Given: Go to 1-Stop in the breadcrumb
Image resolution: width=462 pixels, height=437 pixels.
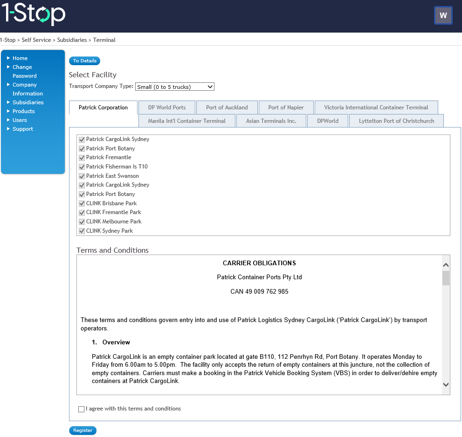Looking at the screenshot, I should tap(7, 40).
